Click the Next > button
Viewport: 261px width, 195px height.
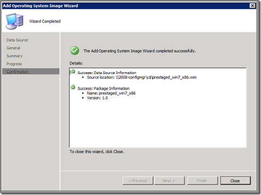coord(169,180)
